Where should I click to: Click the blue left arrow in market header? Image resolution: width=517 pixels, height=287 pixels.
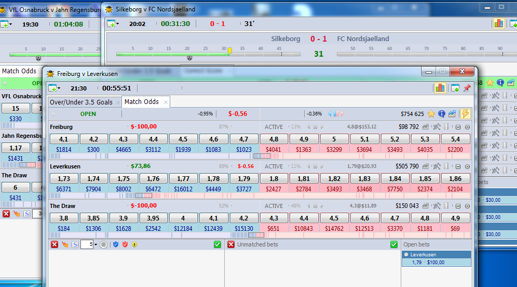(x=330, y=114)
